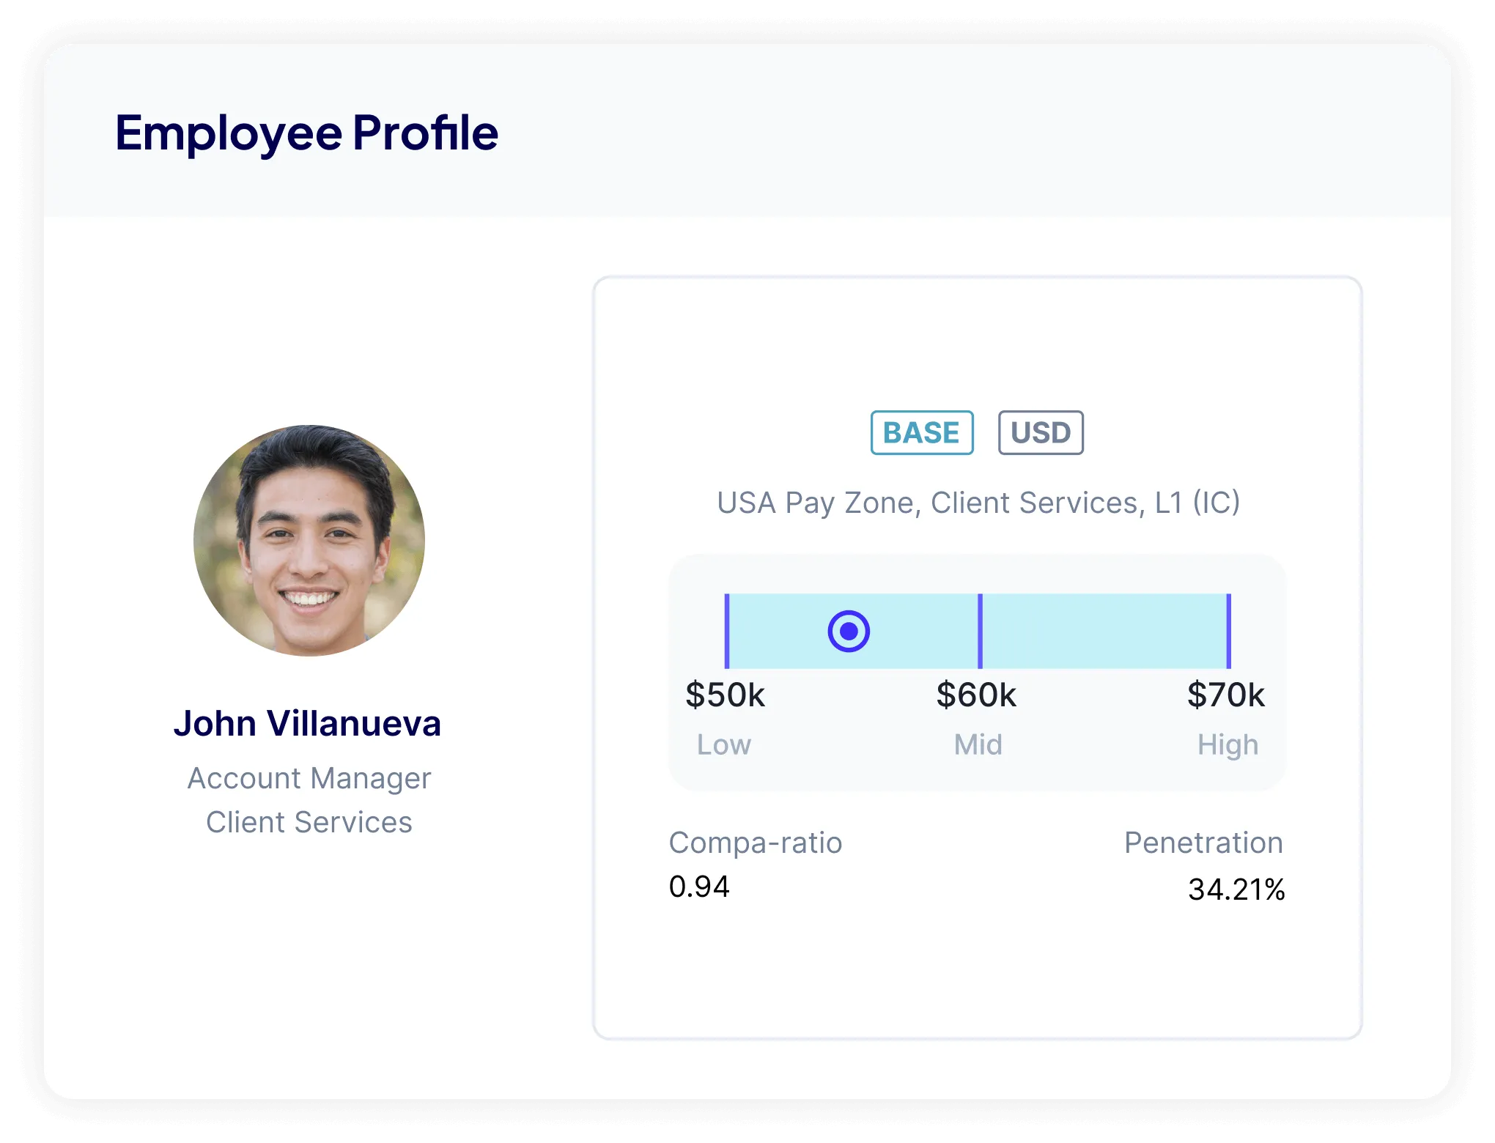This screenshot has height=1143, width=1495.
Task: Click the $50k low range line
Action: pyautogui.click(x=726, y=631)
